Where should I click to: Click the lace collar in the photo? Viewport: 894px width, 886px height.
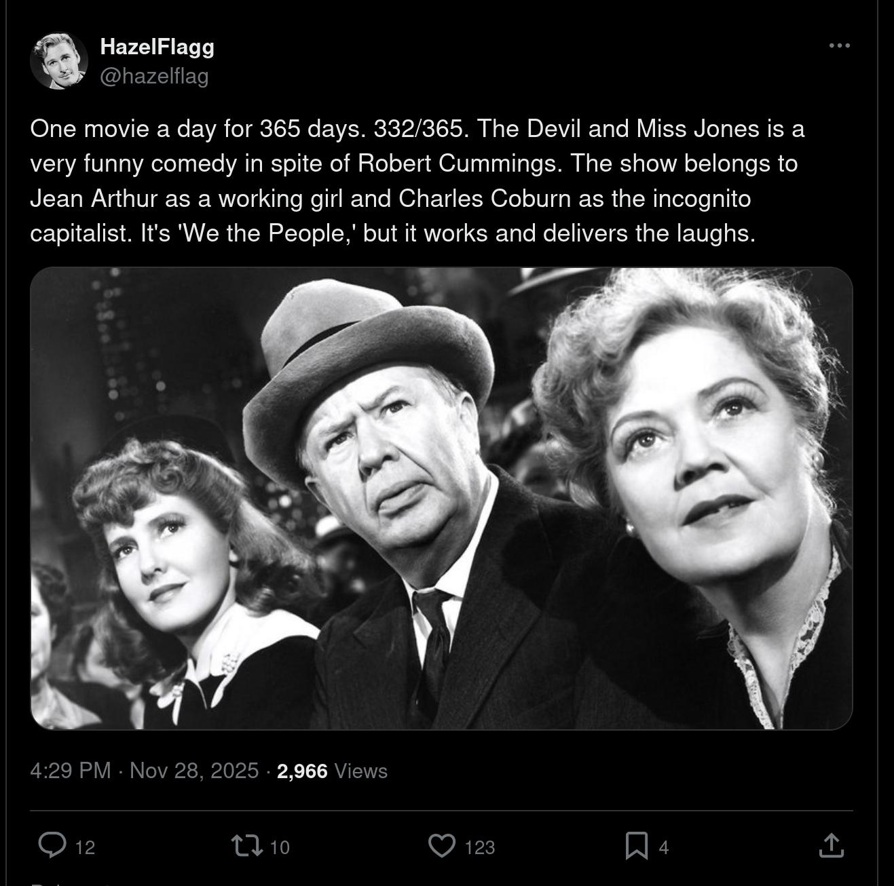coord(781,651)
